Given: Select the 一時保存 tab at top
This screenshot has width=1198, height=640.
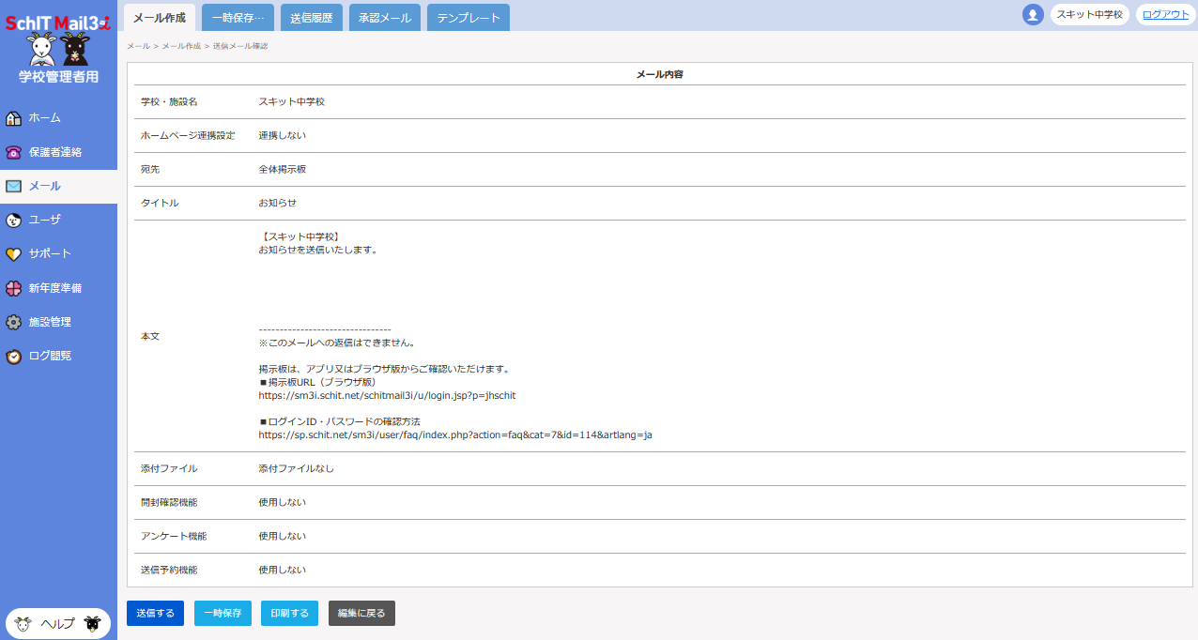Looking at the screenshot, I should [238, 18].
